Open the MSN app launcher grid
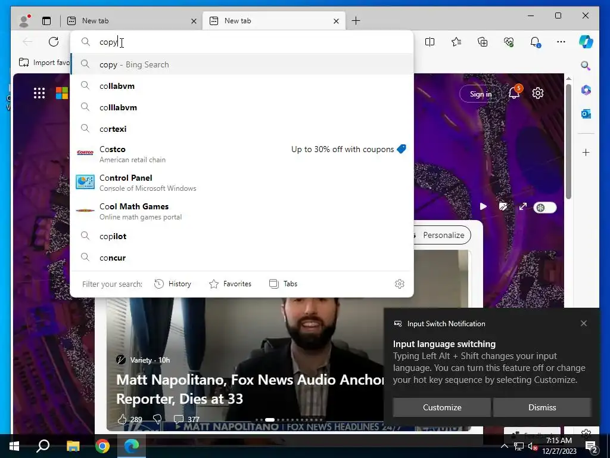The width and height of the screenshot is (610, 458). 39,93
